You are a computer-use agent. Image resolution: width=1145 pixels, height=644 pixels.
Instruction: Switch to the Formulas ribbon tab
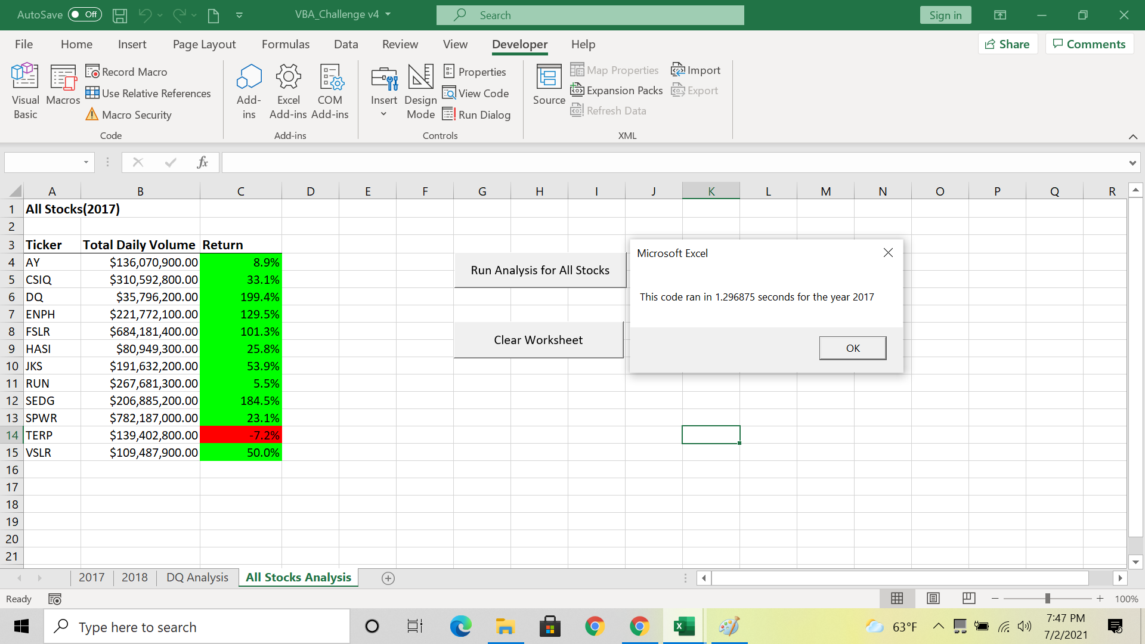click(286, 44)
